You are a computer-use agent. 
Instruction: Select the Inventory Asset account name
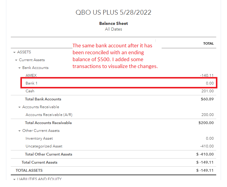tap(39, 138)
